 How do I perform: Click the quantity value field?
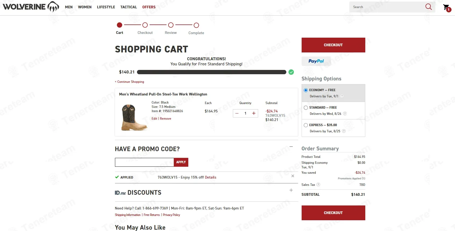click(245, 113)
